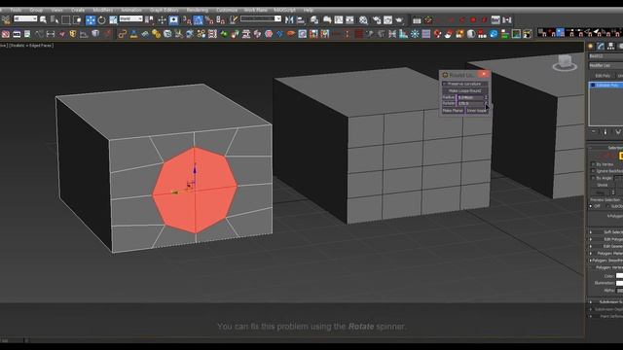Click the rectangular selection region icon
Viewport: 623px width, 350px height.
tap(66, 19)
